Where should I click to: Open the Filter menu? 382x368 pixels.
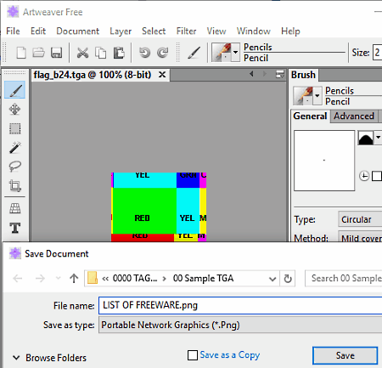186,31
